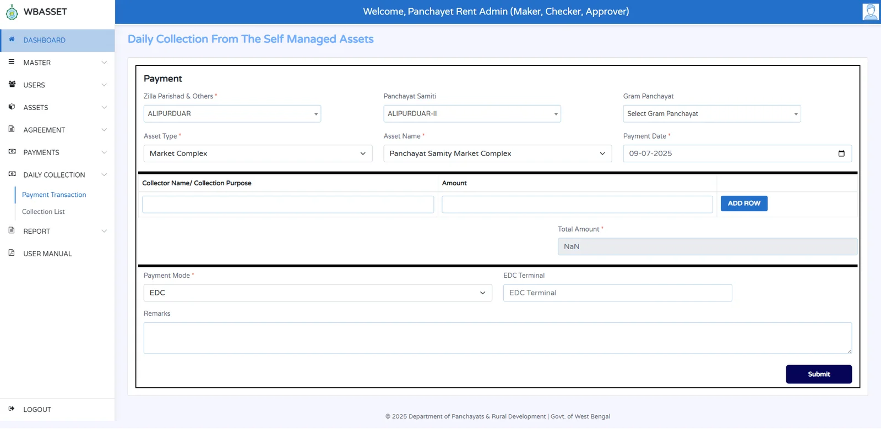
Task: Open the Collection List submenu item
Action: pyautogui.click(x=43, y=212)
